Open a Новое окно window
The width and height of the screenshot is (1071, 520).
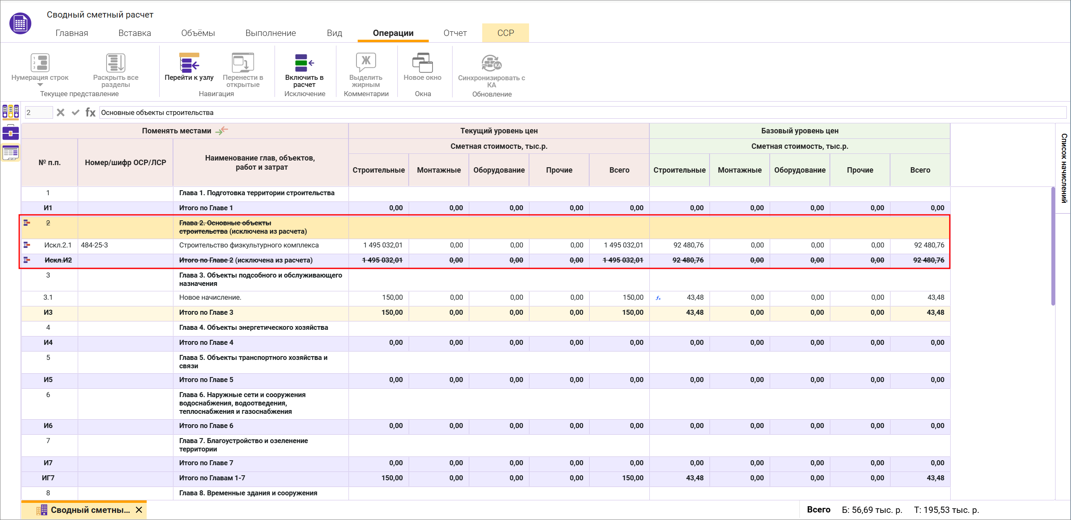tap(422, 63)
